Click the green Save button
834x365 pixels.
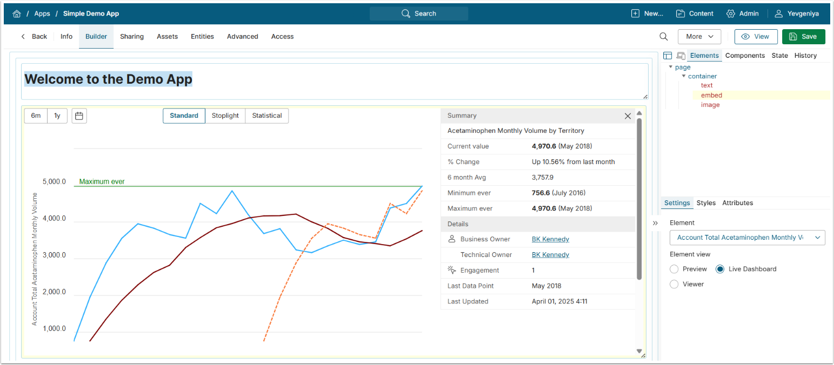(x=803, y=37)
